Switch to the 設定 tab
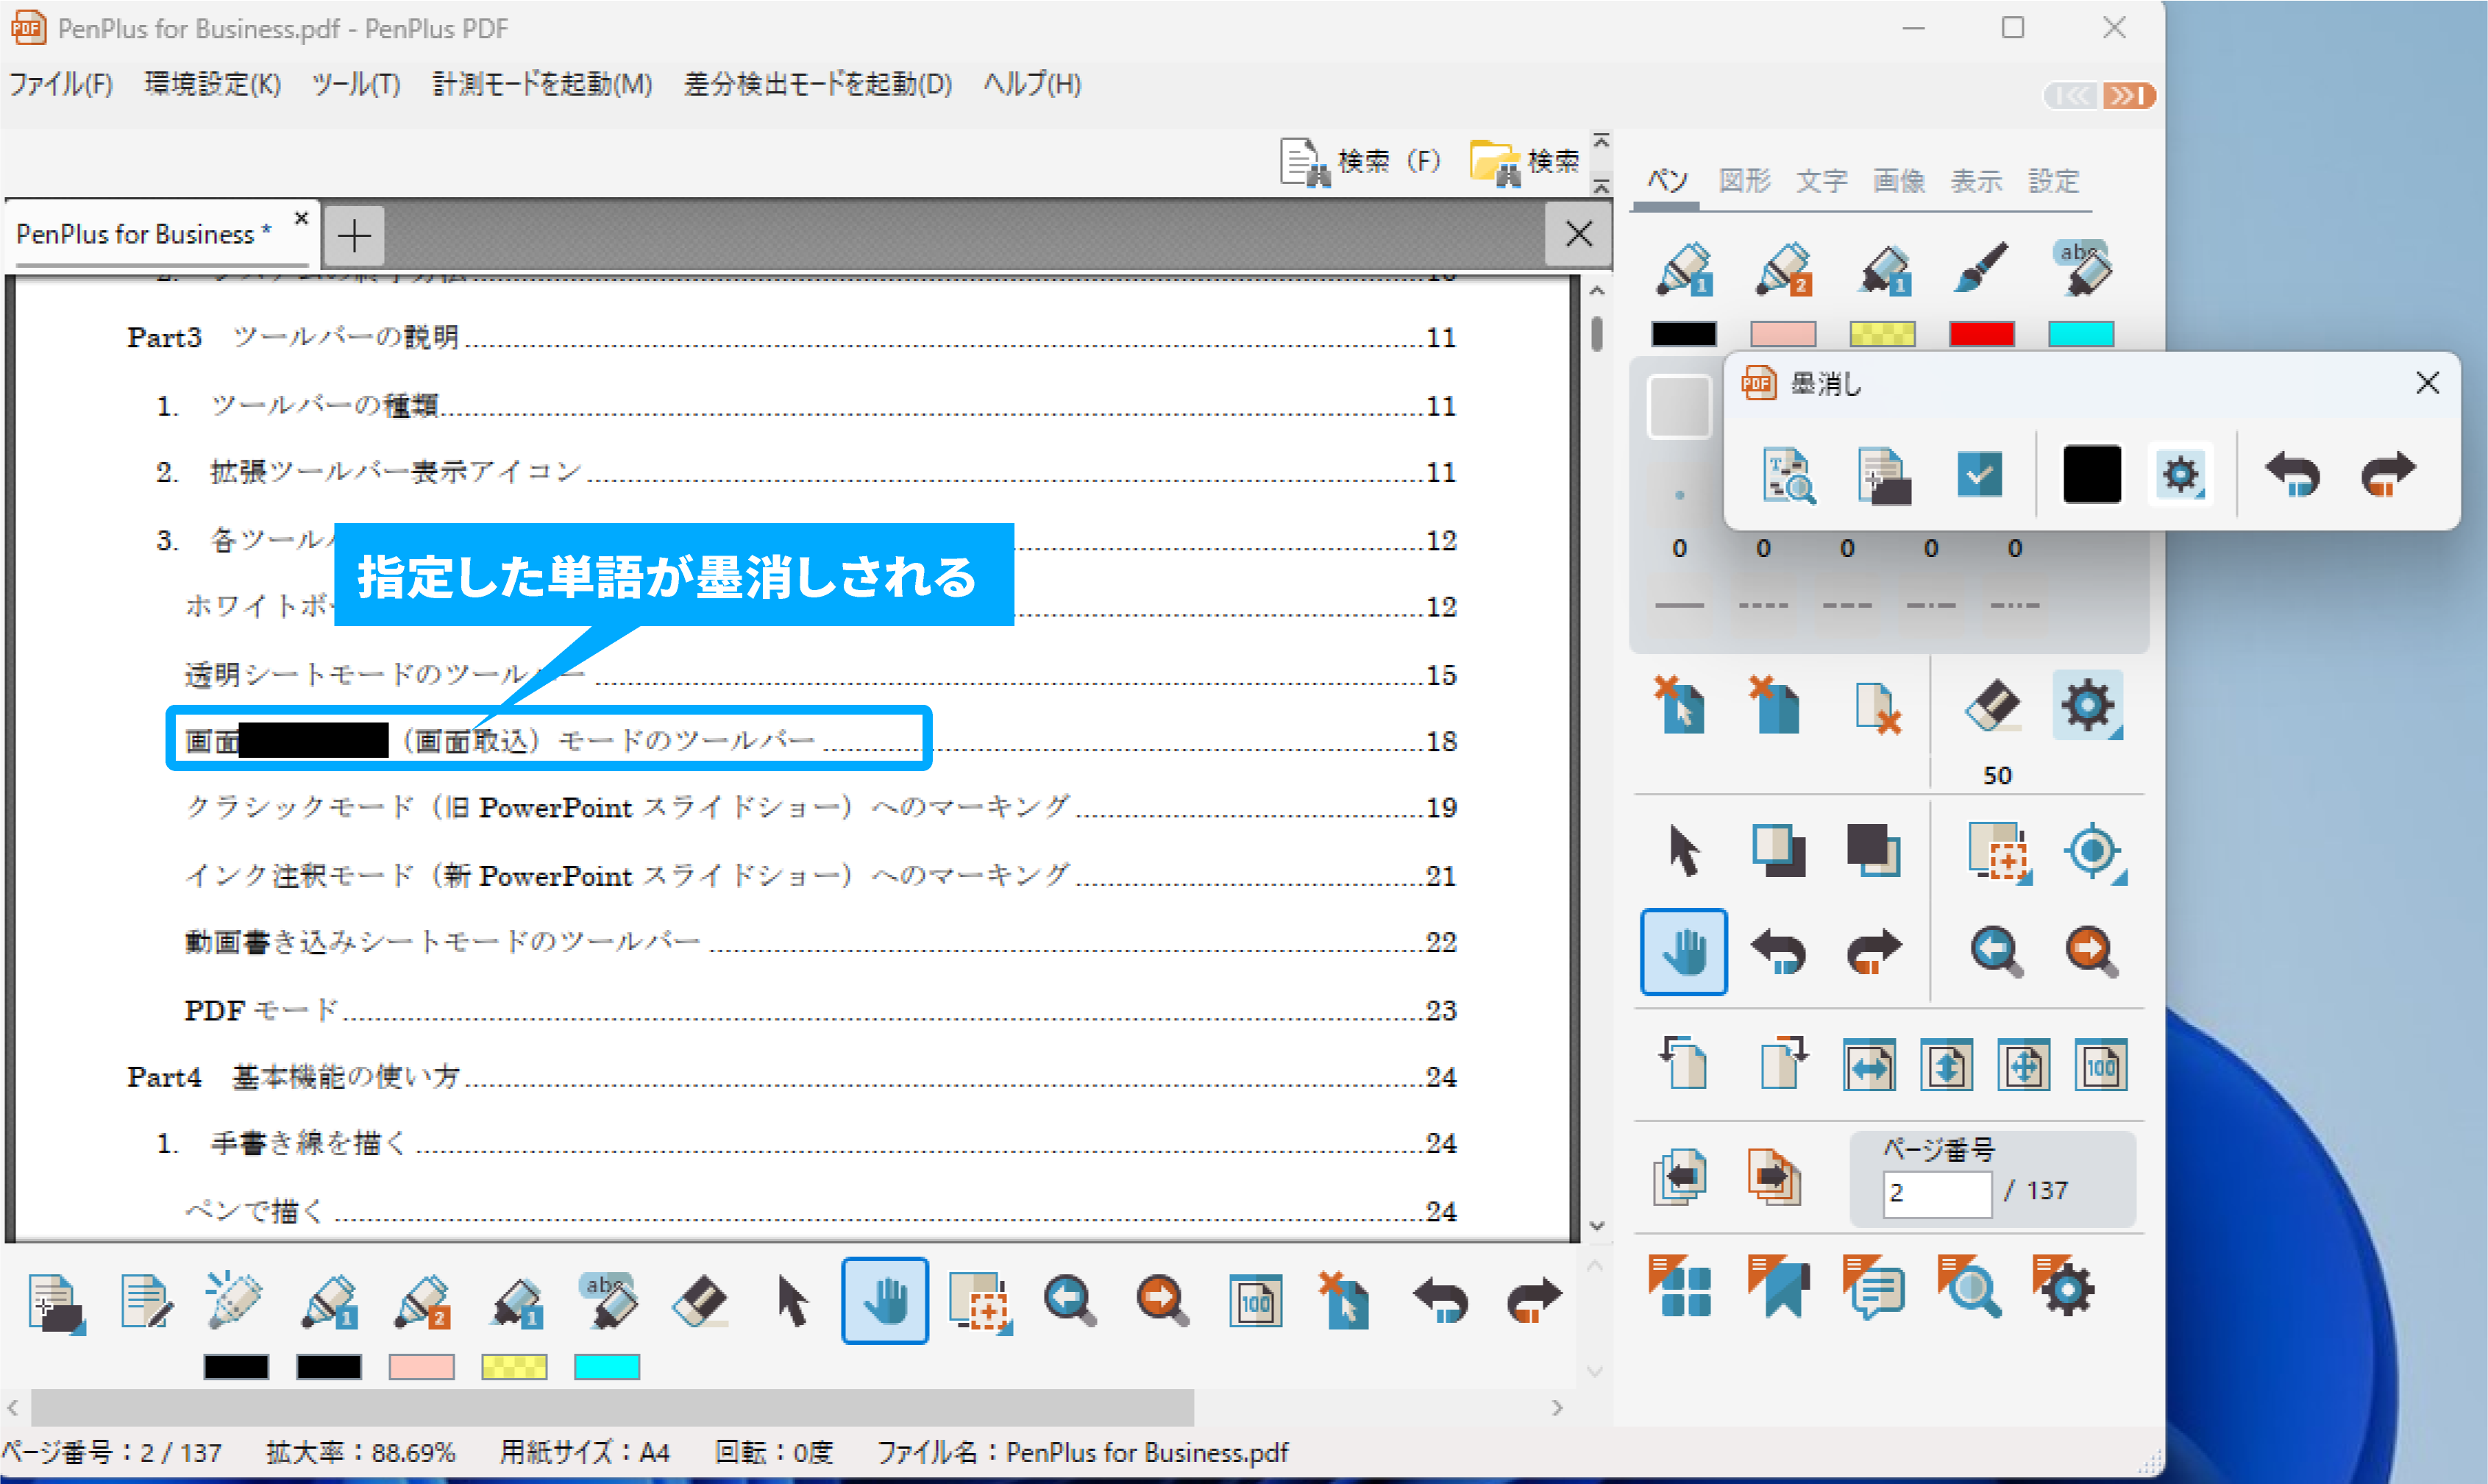Screen dimensions: 2488x1484 click(2053, 181)
